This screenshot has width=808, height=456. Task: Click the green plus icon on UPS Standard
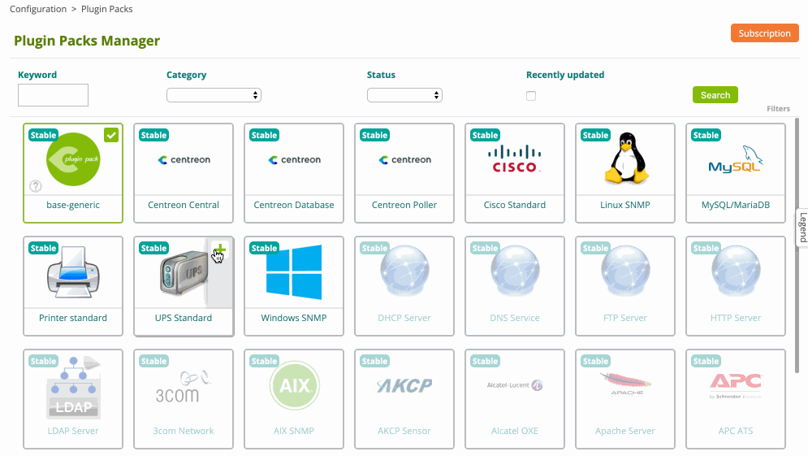(219, 250)
